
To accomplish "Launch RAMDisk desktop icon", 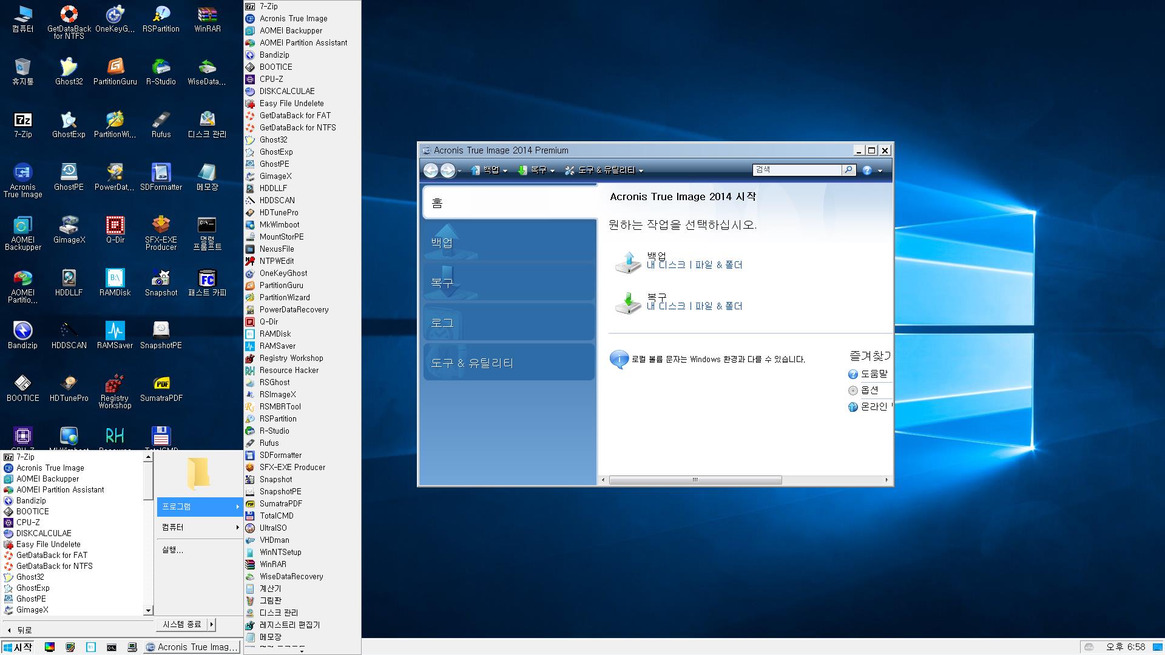I will (115, 283).
